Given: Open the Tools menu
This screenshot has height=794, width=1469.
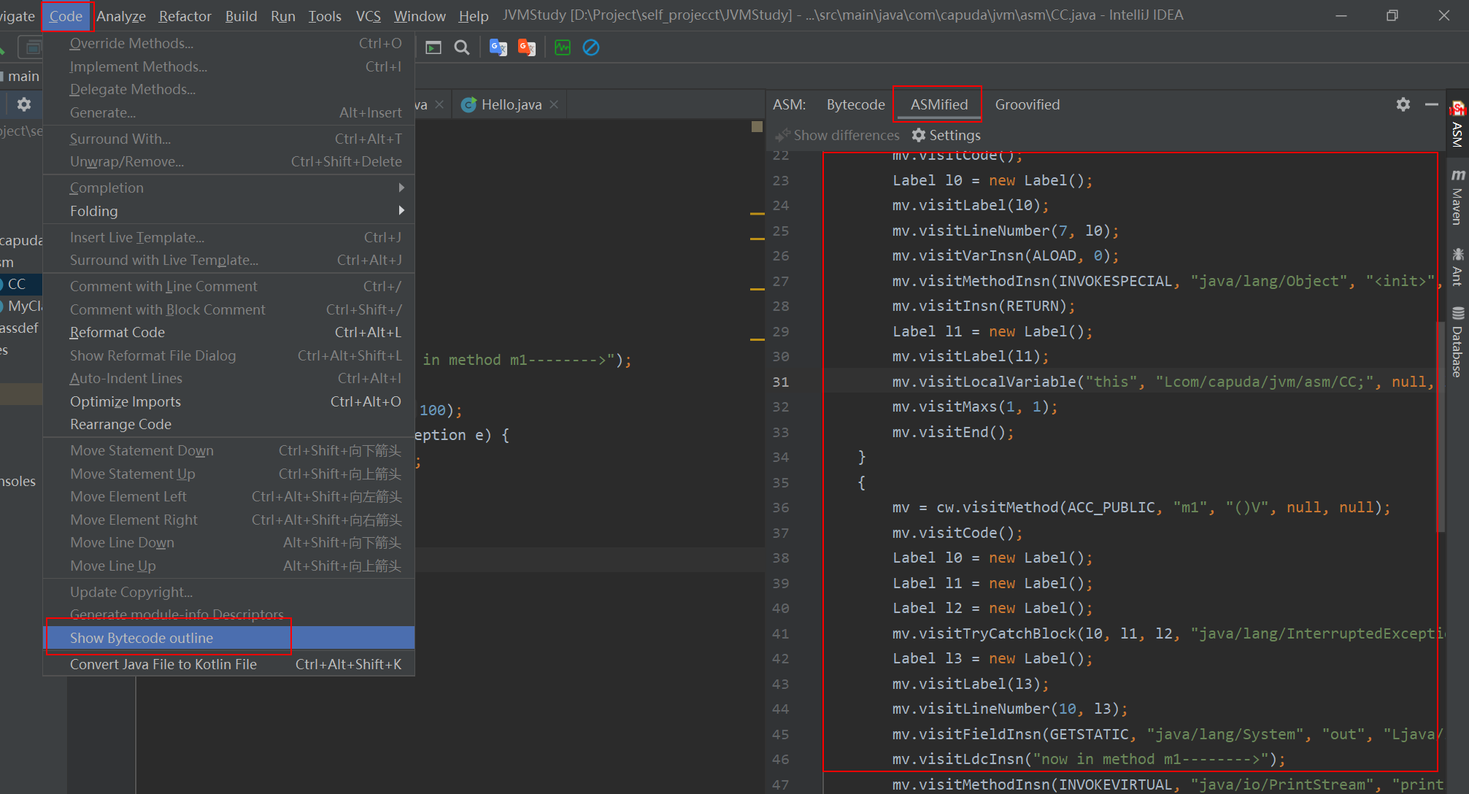Looking at the screenshot, I should point(325,15).
